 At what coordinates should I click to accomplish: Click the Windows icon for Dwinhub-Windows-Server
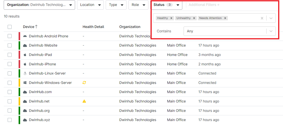tap(25, 83)
